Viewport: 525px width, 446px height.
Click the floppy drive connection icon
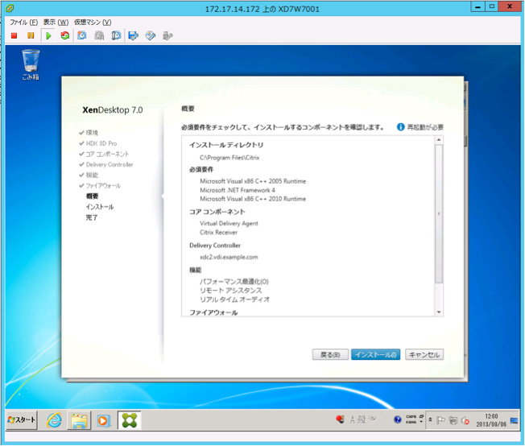133,35
